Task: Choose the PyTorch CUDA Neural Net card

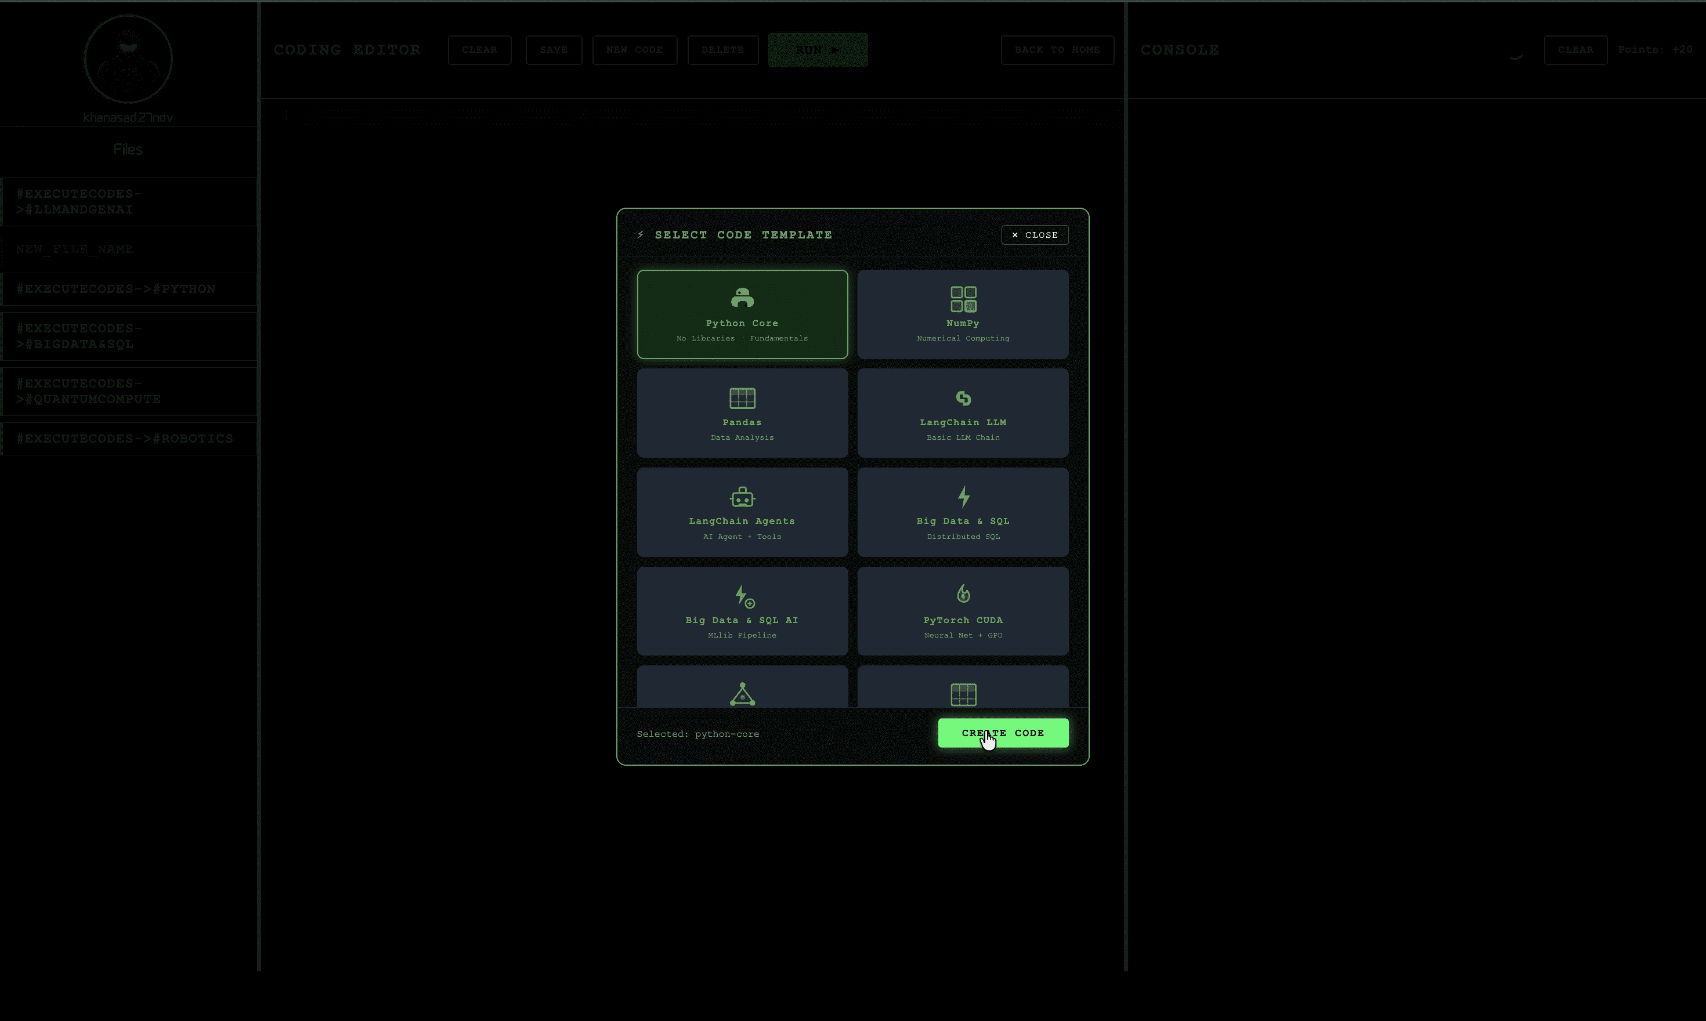Action: coord(963,611)
